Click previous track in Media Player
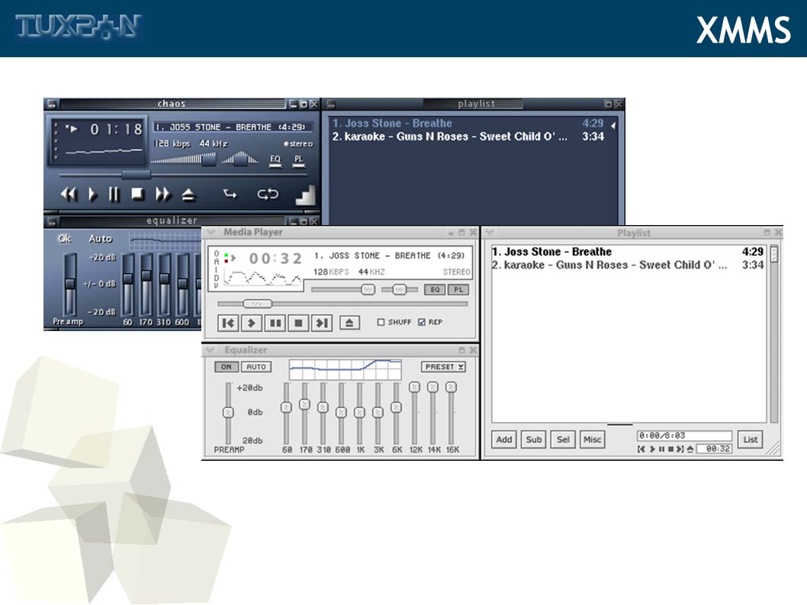Image resolution: width=807 pixels, height=605 pixels. point(228,323)
